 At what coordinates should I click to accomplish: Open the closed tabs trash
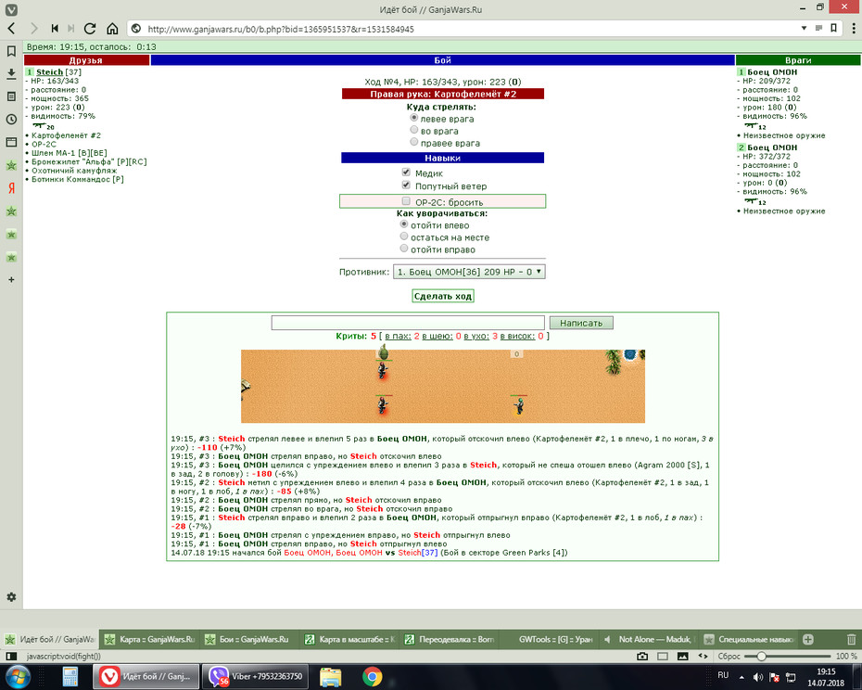[x=852, y=639]
